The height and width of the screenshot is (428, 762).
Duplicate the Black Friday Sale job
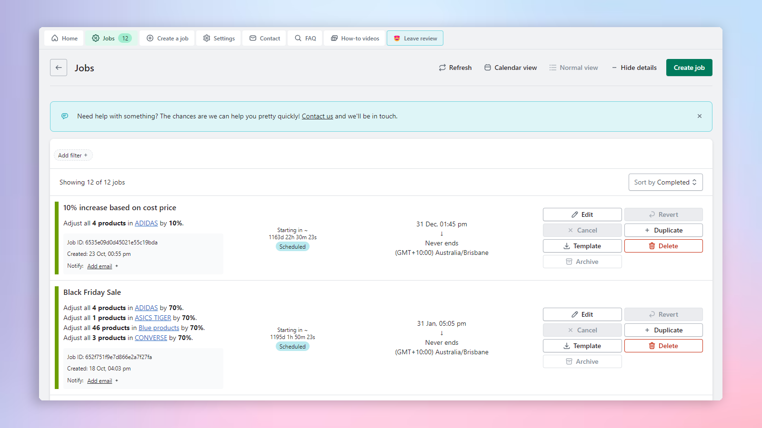pos(663,330)
